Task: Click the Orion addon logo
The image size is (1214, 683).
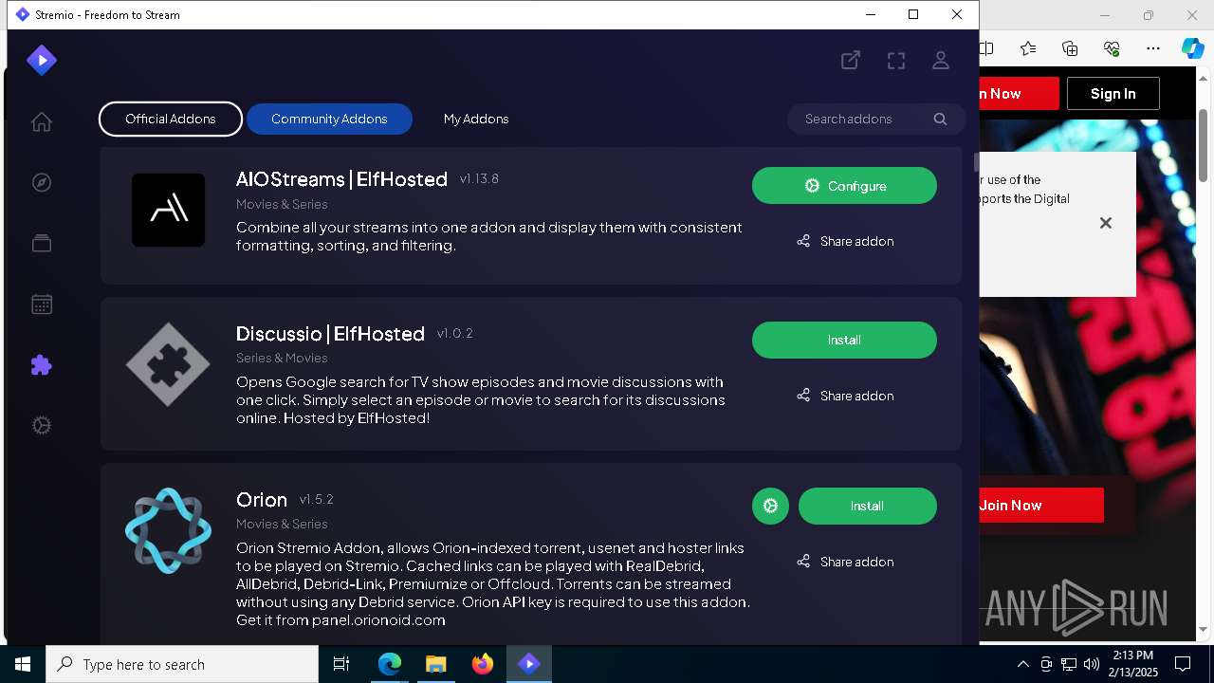Action: (x=168, y=530)
